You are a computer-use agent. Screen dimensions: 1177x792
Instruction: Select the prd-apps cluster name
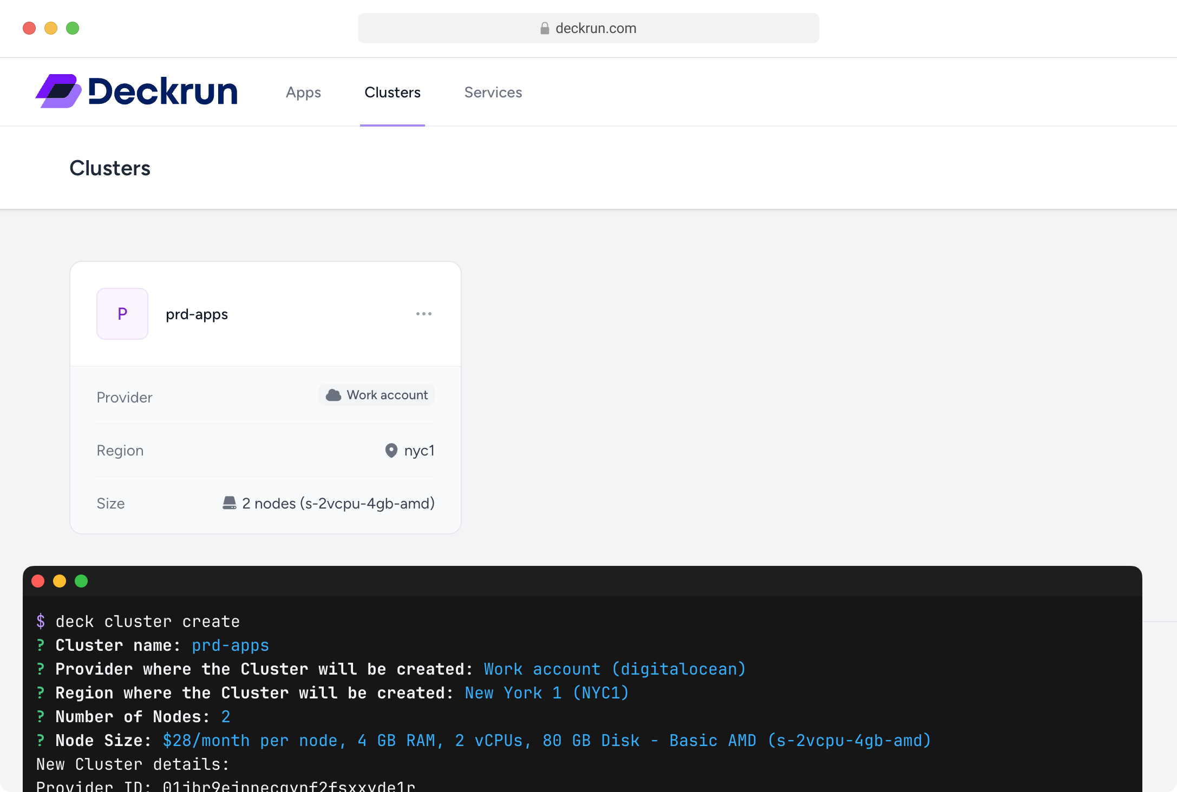click(x=197, y=314)
